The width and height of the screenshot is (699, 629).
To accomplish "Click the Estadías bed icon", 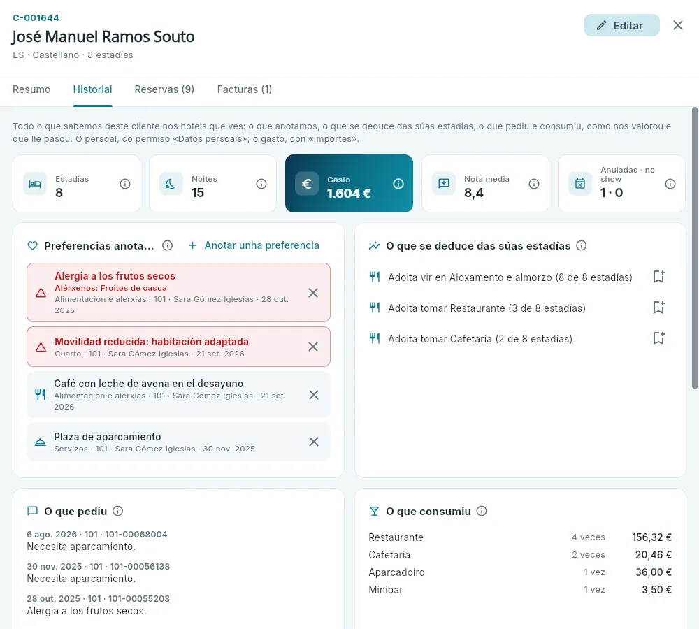I will point(35,184).
